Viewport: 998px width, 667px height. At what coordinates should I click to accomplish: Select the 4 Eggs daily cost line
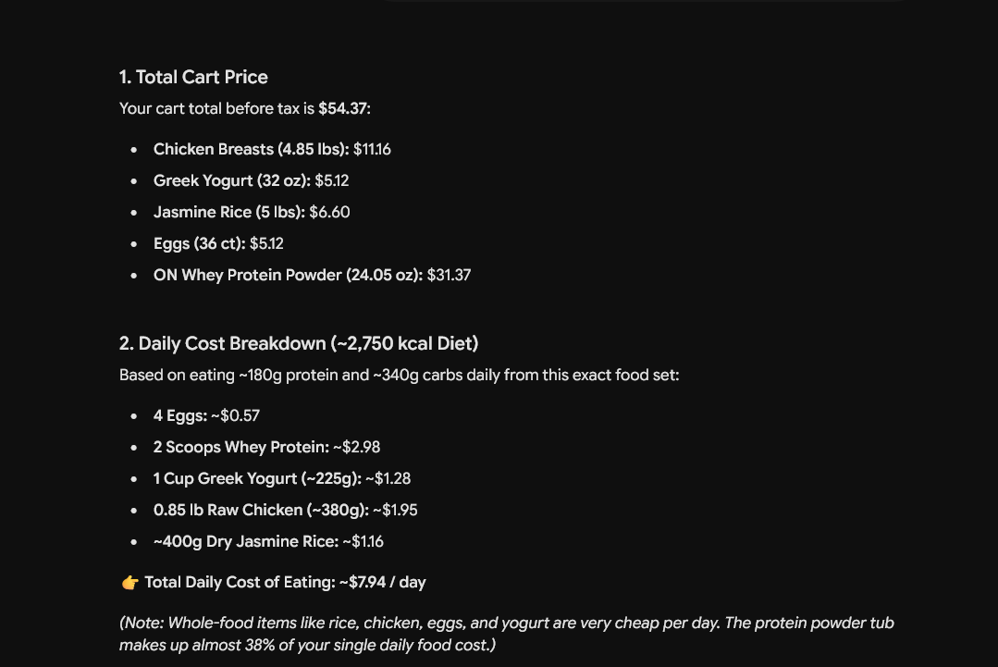coord(206,415)
